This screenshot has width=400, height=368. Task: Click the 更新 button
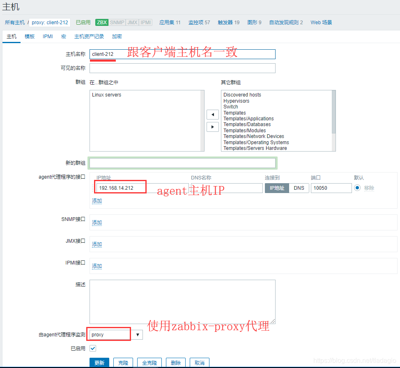click(x=99, y=362)
